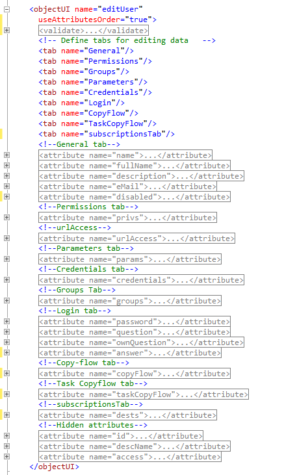Viewport: 284px width, 475px height.
Task: Expand the credentials attribute block
Action: pyautogui.click(x=6, y=280)
